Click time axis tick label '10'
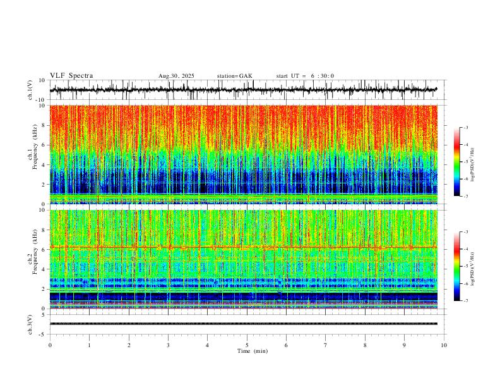This screenshot has height=387, width=500. [444, 345]
